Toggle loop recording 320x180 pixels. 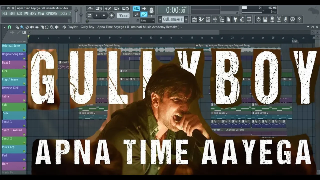tap(125, 8)
